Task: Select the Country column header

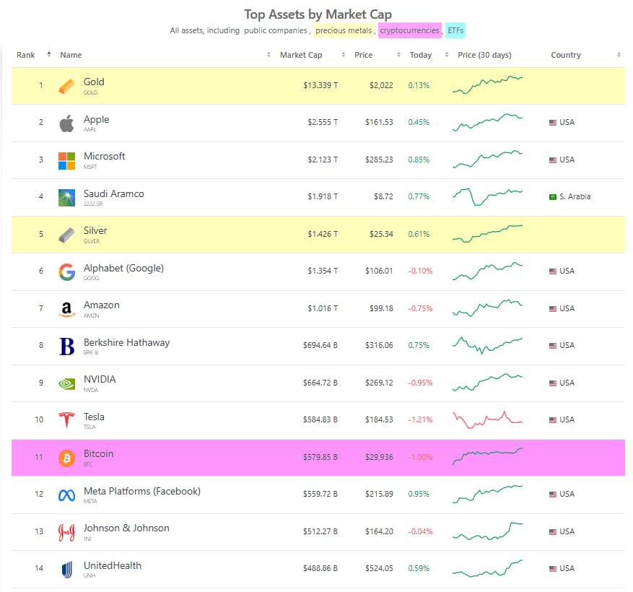Action: click(565, 55)
